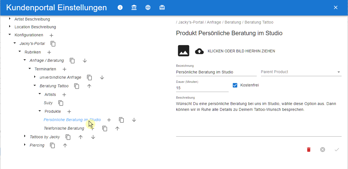The height and width of the screenshot is (169, 348).
Task: Collapse the Beratung Tattoo node
Action: tap(35, 86)
